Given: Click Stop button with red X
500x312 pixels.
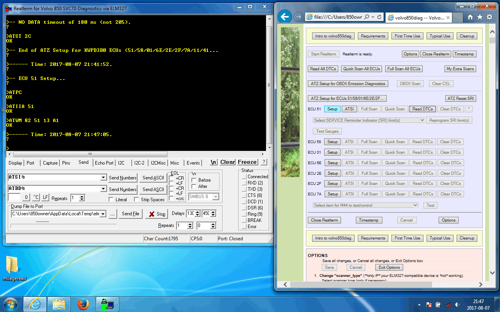Looking at the screenshot, I should tap(157, 214).
